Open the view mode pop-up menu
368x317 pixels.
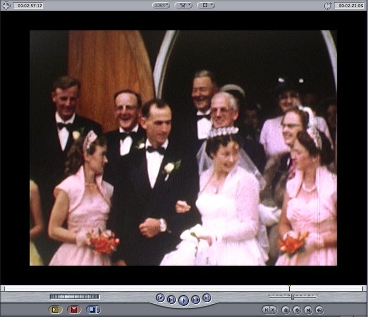click(x=206, y=5)
